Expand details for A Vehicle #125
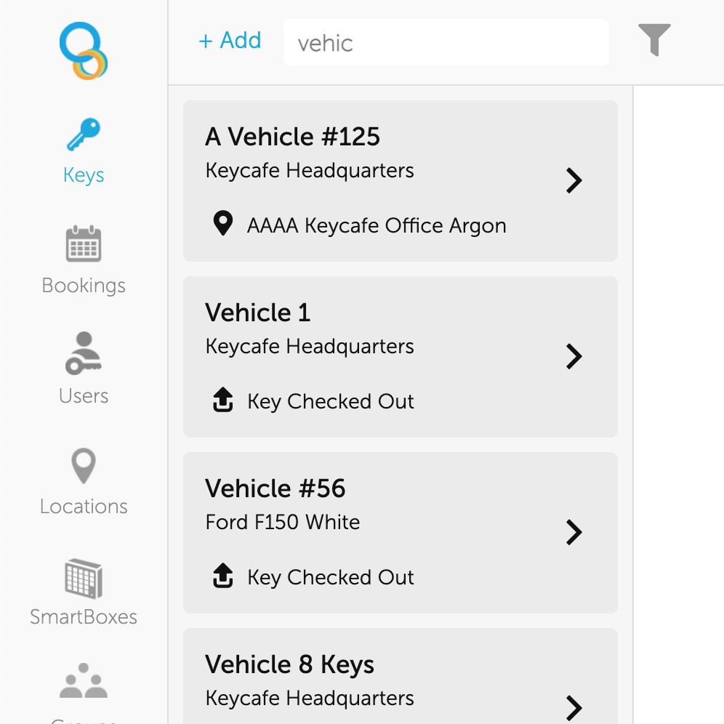Viewport: 724px width, 724px height. [574, 180]
